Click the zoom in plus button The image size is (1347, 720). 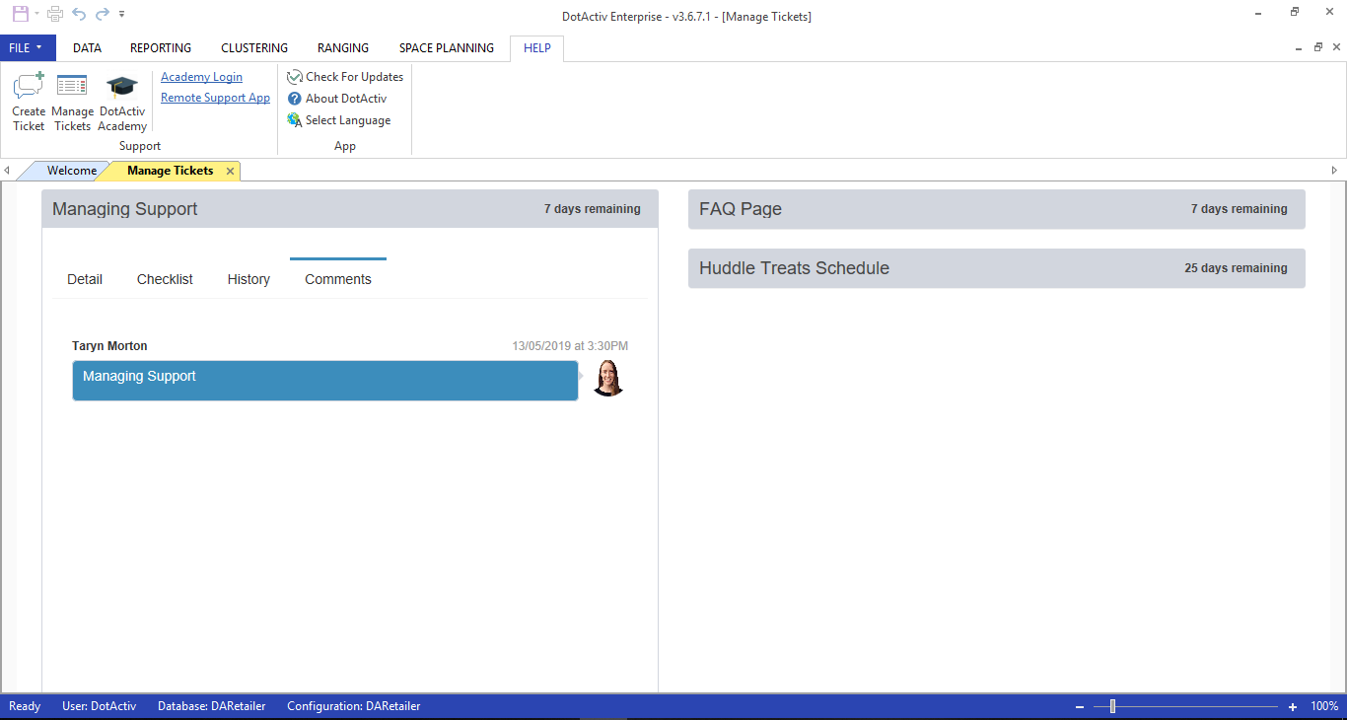pos(1293,707)
